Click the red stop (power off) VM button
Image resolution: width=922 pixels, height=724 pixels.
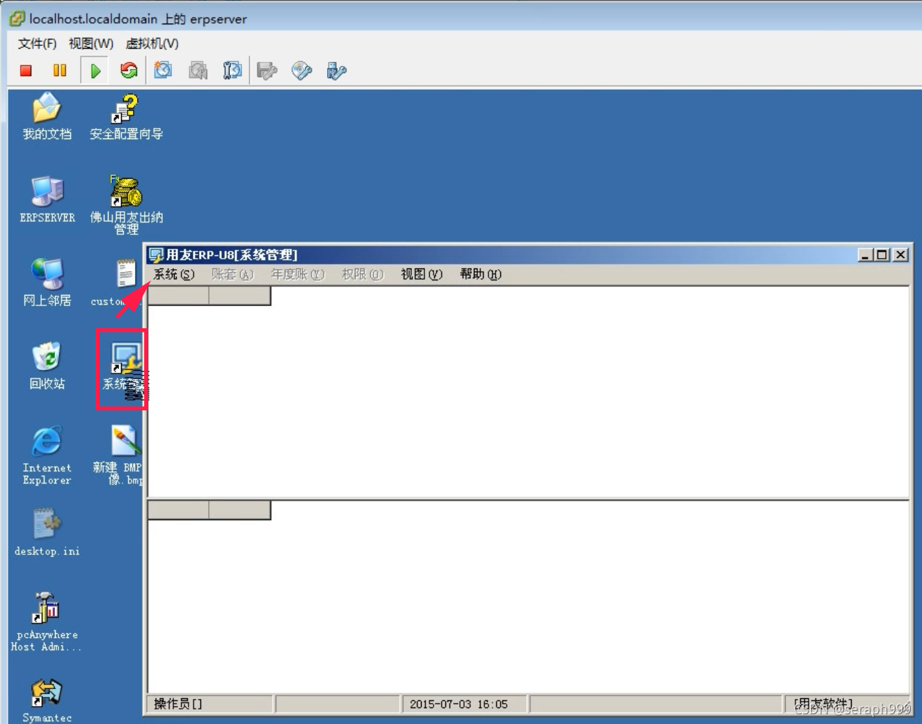point(26,70)
